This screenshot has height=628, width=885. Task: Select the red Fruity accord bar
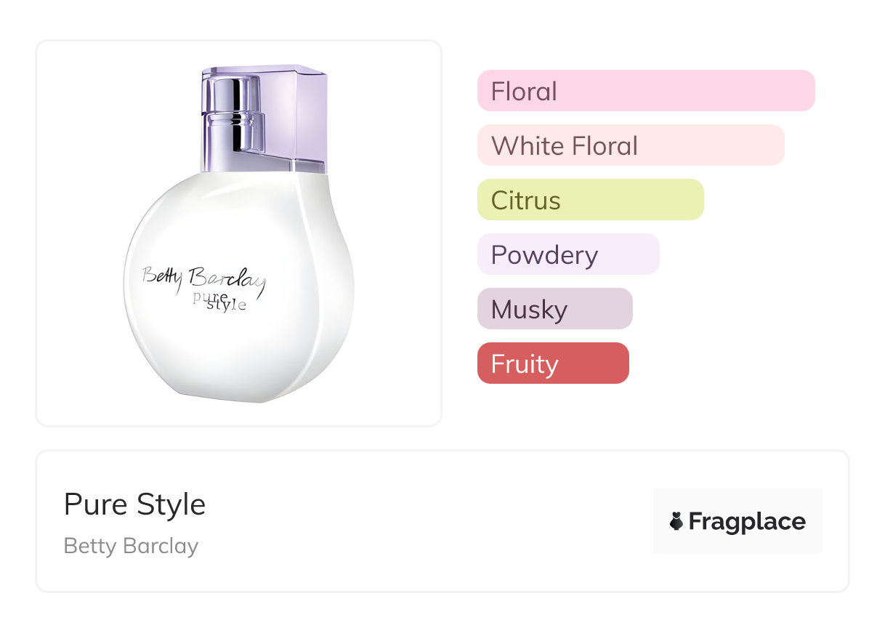pos(552,363)
